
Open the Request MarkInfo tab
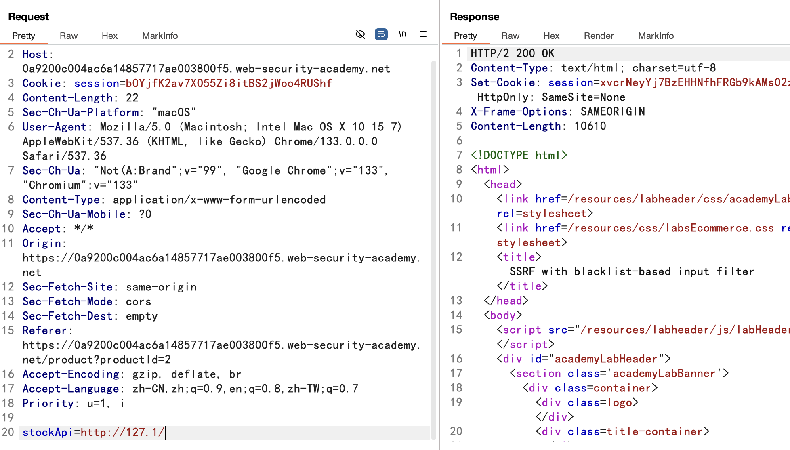point(160,36)
